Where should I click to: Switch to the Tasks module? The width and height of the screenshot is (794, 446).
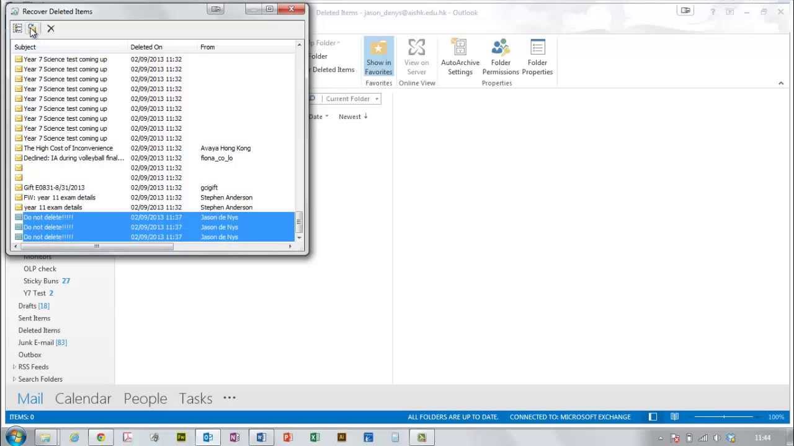pyautogui.click(x=195, y=398)
